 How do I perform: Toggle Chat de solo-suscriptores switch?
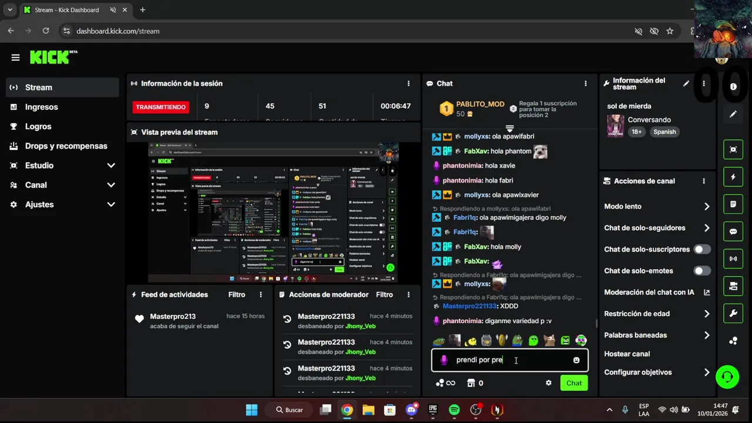click(x=702, y=249)
